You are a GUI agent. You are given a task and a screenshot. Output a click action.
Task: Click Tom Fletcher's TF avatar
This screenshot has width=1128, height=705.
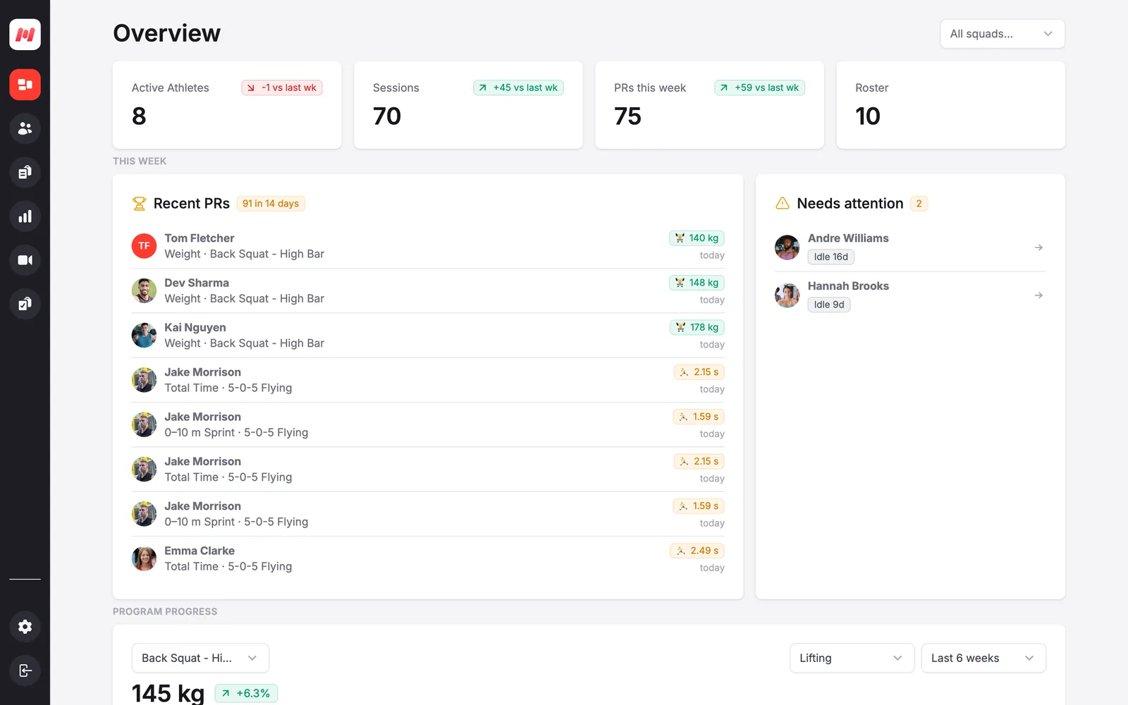coord(144,246)
